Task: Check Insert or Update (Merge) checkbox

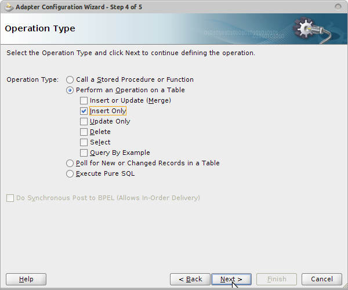Action: 84,100
